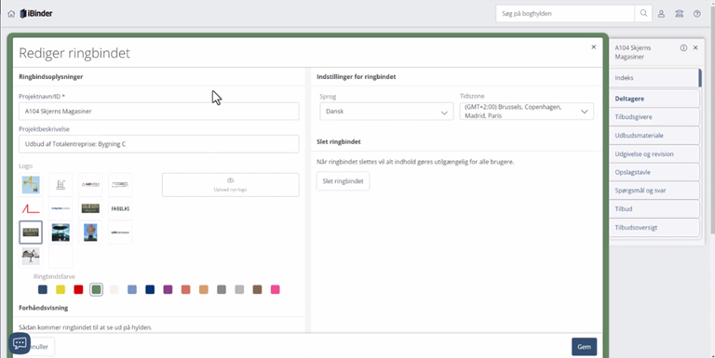
Task: Pick the salmon ringbind color
Action: click(x=185, y=290)
